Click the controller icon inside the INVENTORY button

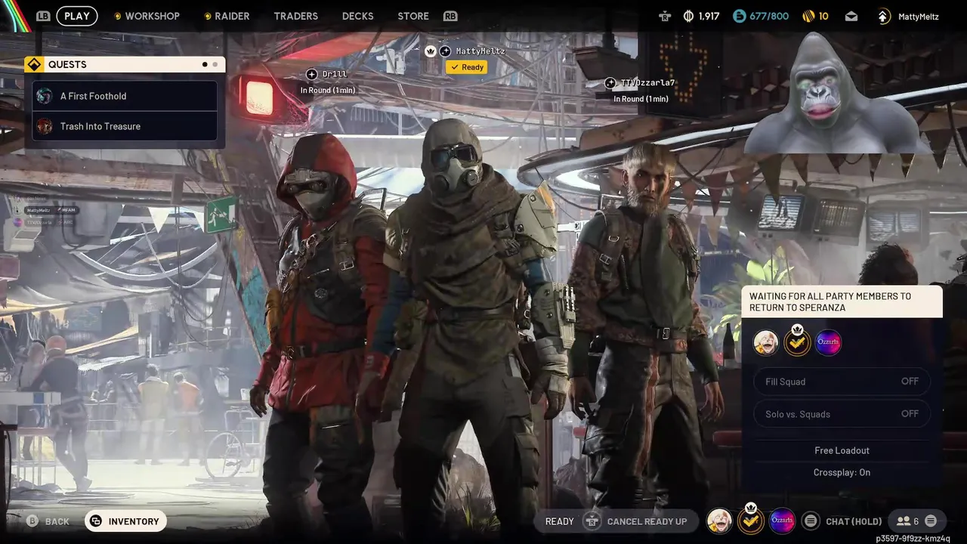click(x=96, y=521)
